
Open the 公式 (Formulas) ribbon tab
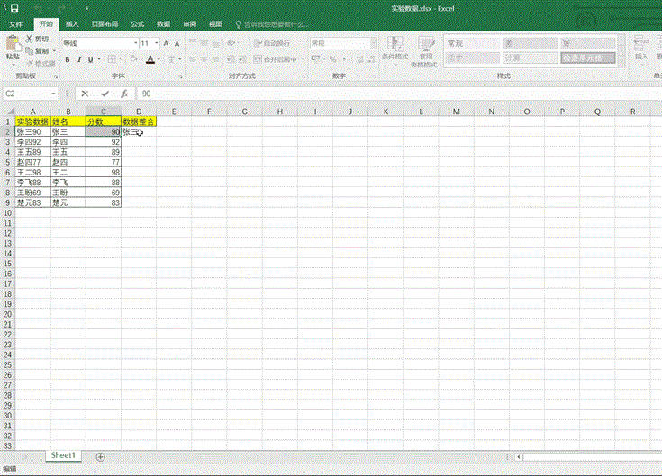click(137, 24)
